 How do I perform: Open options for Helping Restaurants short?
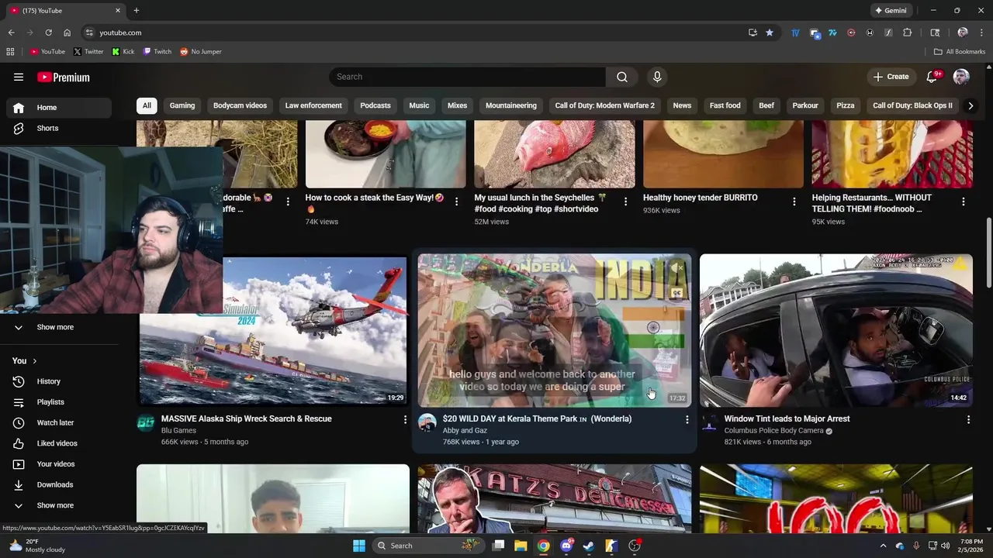click(x=964, y=201)
